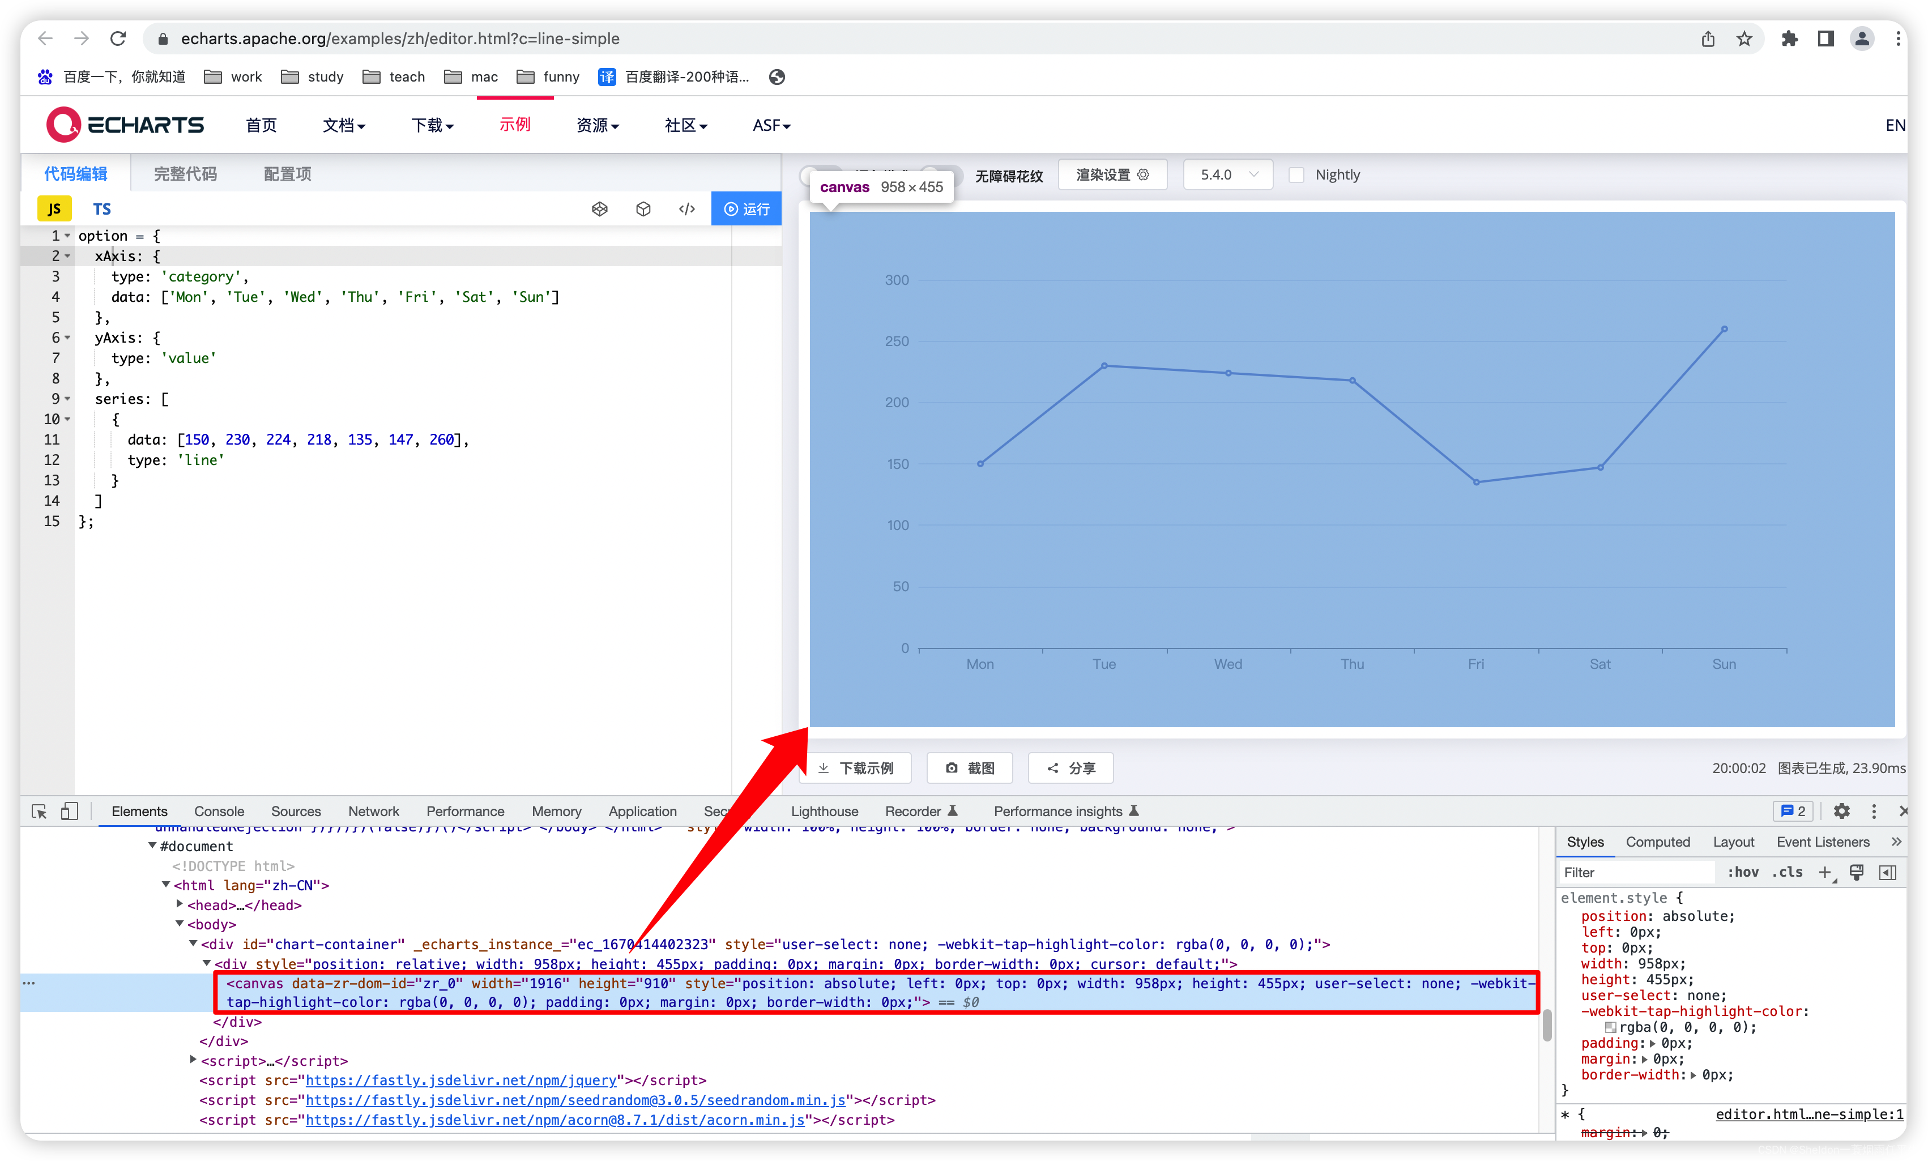Bookmark this page with the star icon
Viewport: 1928px width, 1161px height.
[x=1744, y=39]
